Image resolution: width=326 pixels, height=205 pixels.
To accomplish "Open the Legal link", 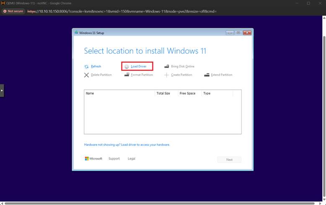I will point(132,159).
